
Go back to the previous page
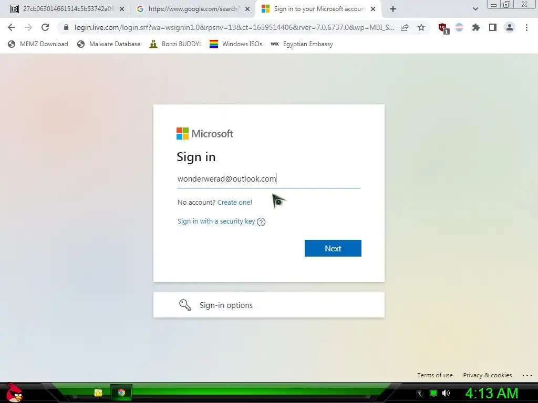point(12,27)
